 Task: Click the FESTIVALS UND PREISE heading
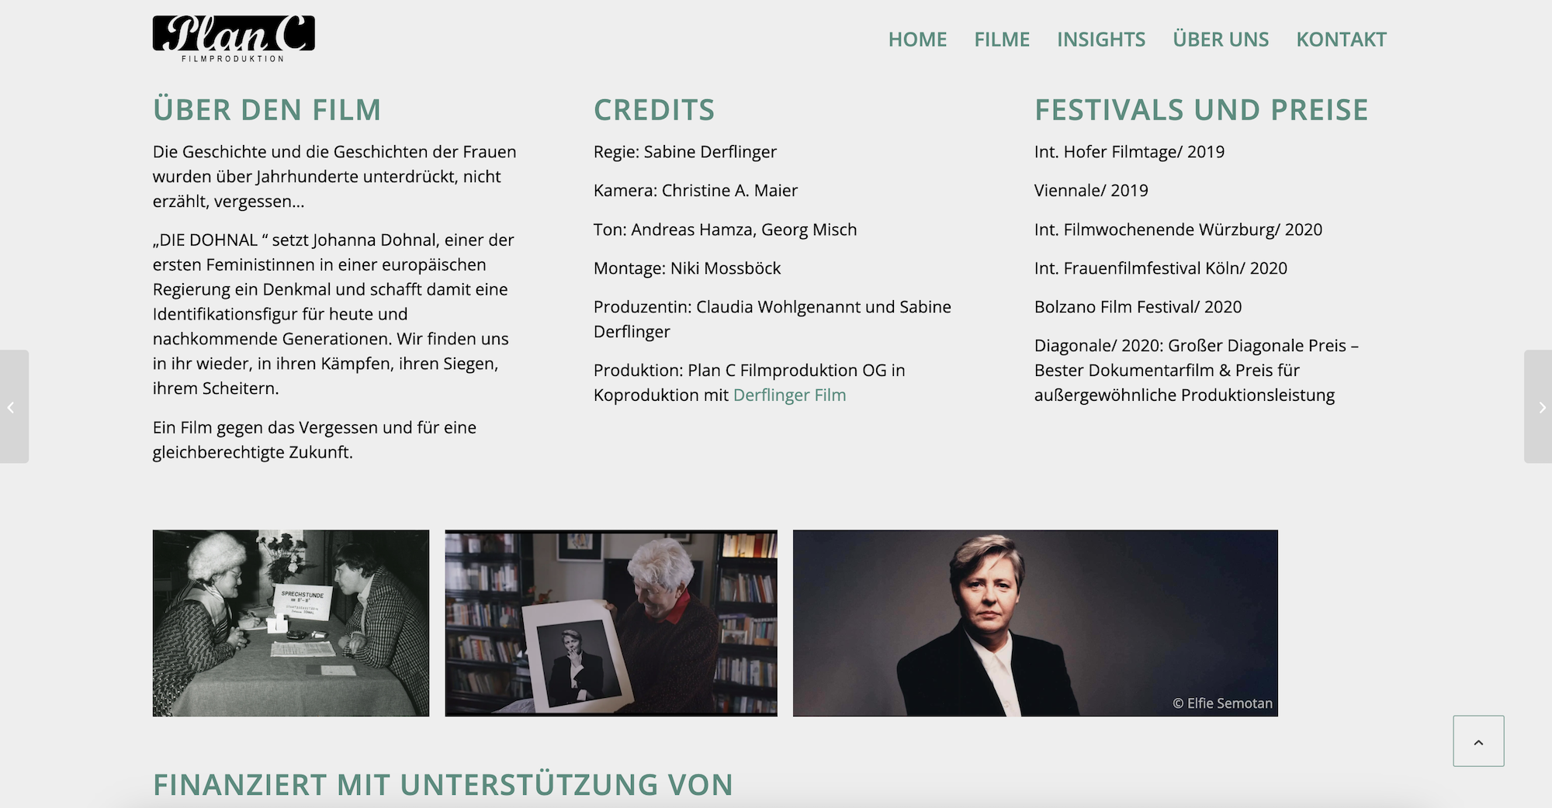(x=1201, y=110)
